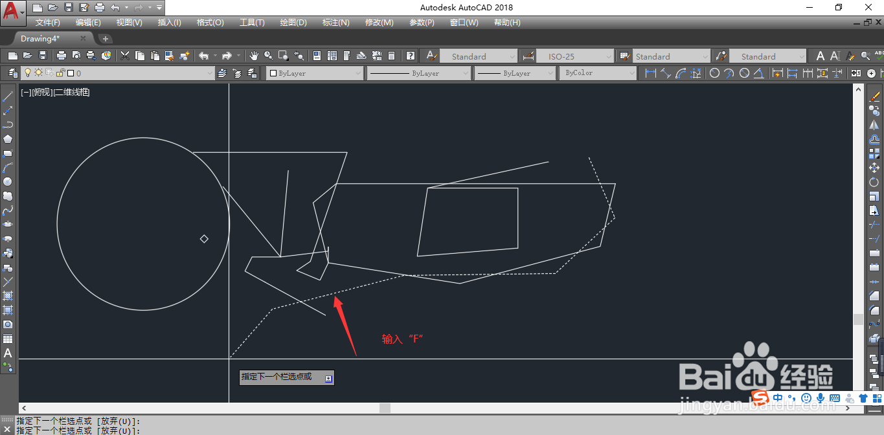Open the ByColor plot style dropdown

click(598, 73)
